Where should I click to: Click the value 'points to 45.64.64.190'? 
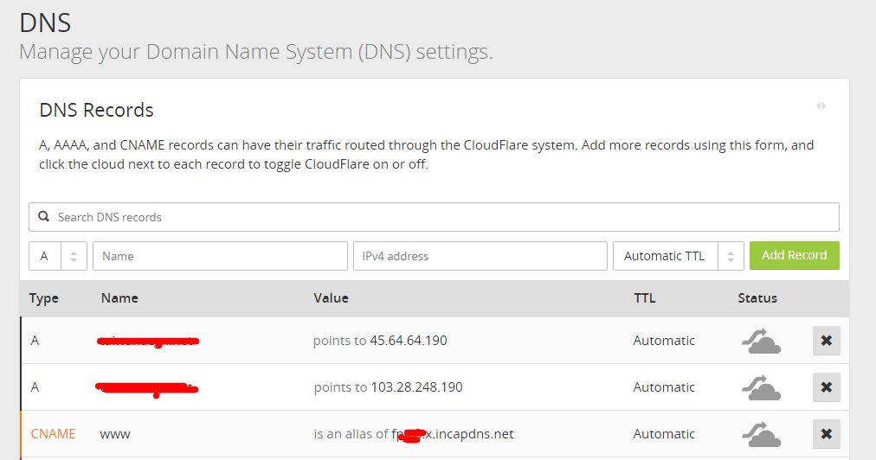[x=380, y=341]
